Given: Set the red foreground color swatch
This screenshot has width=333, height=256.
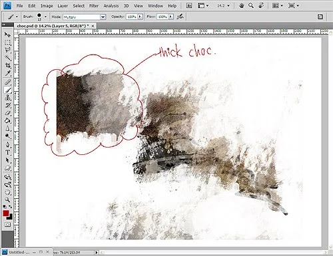Looking at the screenshot, I should pos(6,213).
